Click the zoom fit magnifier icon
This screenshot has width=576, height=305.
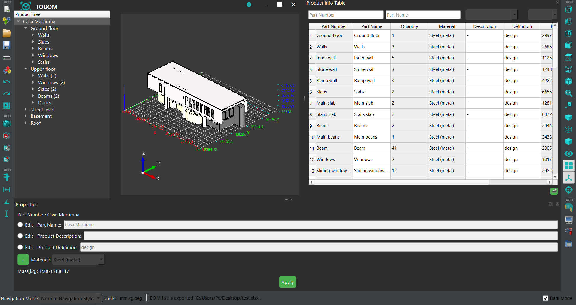(x=568, y=93)
